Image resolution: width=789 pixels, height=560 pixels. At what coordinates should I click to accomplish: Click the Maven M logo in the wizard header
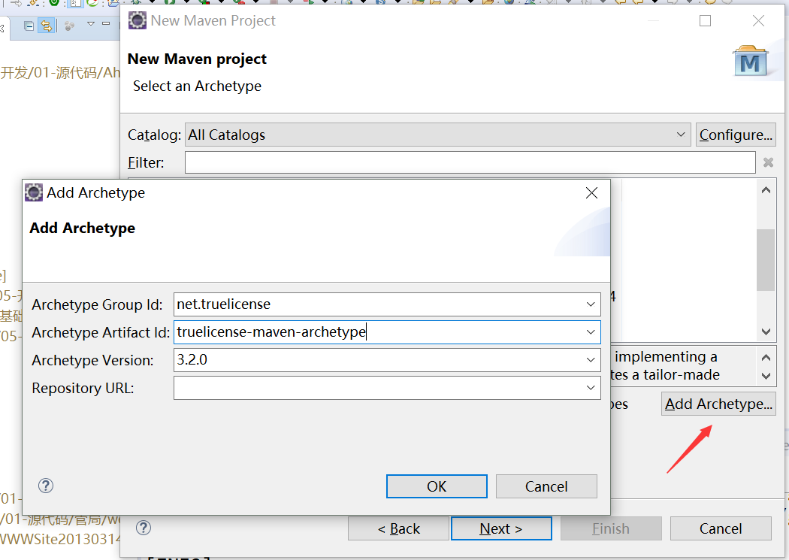(750, 62)
